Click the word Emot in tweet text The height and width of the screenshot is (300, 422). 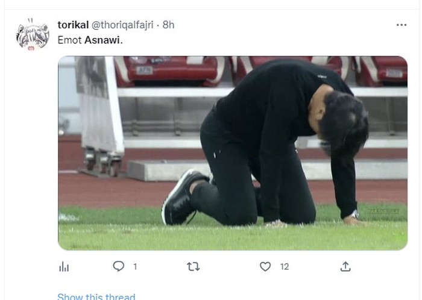69,40
